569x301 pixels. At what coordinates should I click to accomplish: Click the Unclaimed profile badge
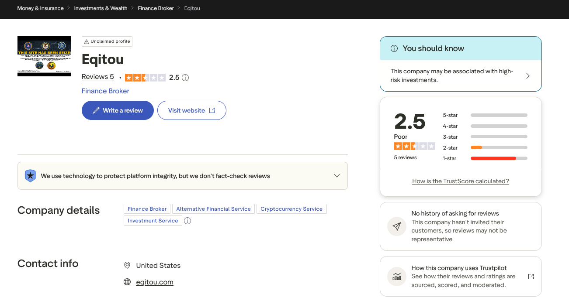[x=107, y=41]
